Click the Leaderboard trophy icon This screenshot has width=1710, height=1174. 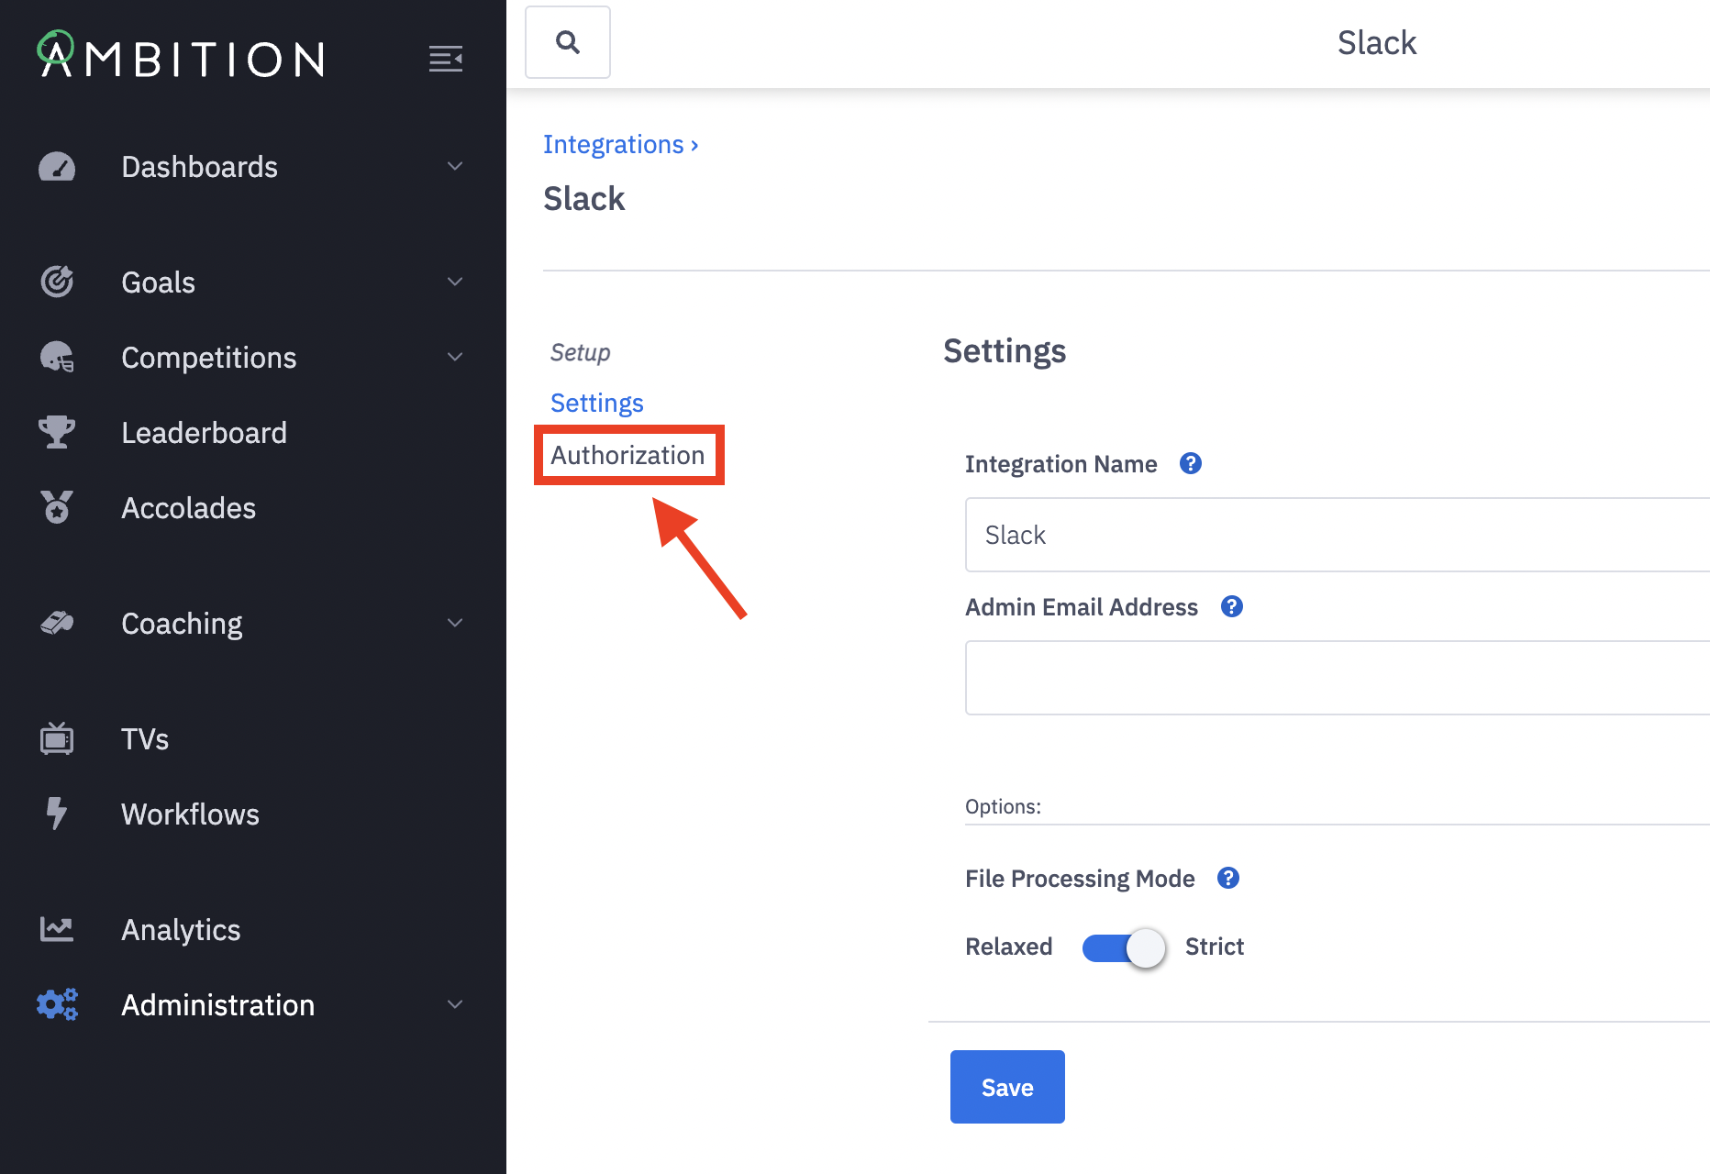(x=57, y=432)
